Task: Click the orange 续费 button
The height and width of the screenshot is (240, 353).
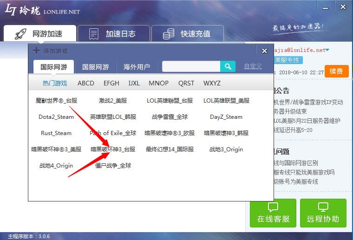Action: tap(337, 71)
